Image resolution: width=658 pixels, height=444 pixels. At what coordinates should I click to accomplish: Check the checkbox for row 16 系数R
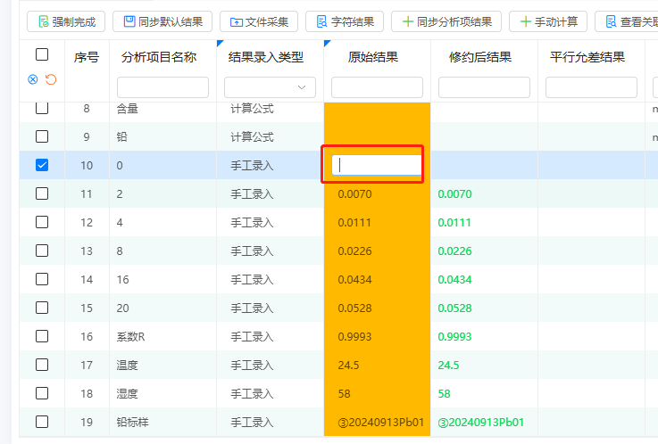pyautogui.click(x=42, y=336)
